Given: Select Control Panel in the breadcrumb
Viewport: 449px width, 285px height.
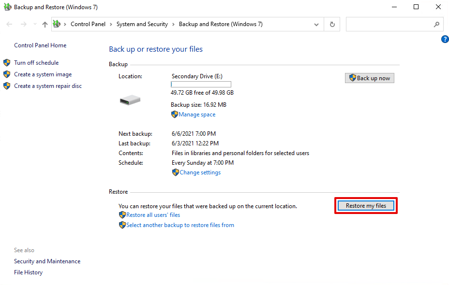Looking at the screenshot, I should coord(88,24).
